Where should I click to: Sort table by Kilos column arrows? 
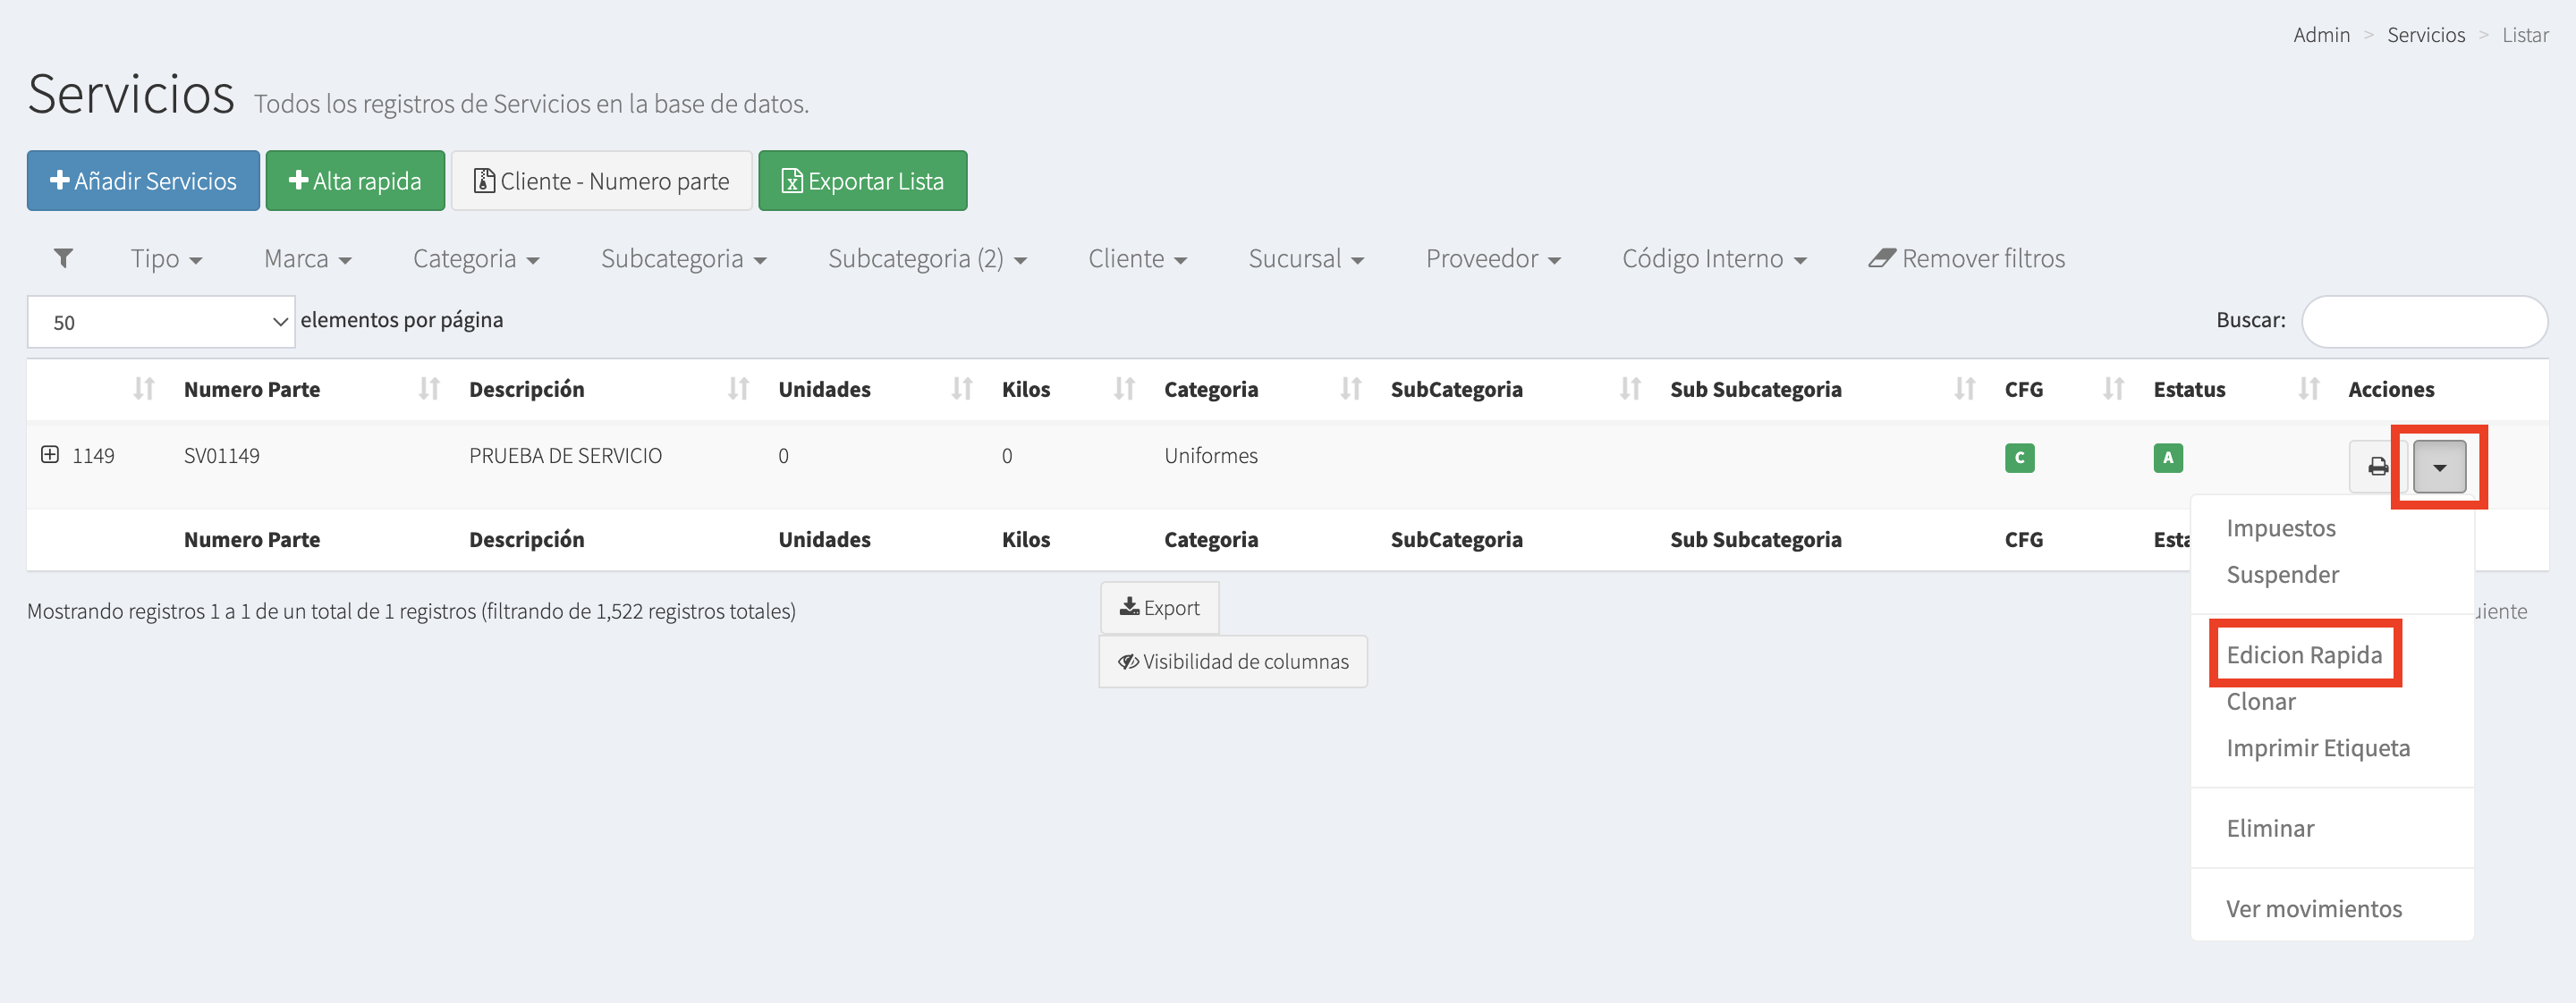[1124, 389]
